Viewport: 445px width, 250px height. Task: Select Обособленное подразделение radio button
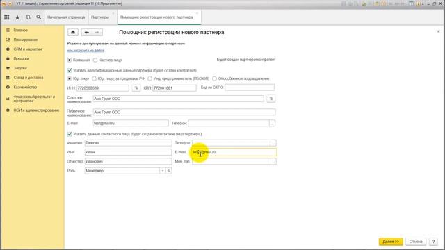tap(215, 78)
